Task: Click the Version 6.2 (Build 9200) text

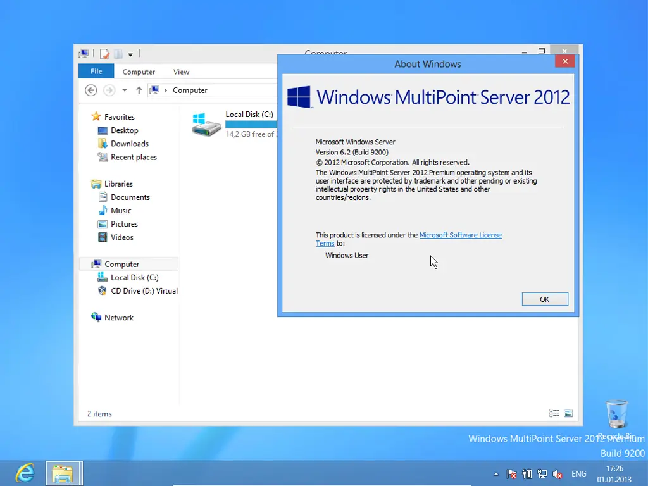Action: [x=352, y=152]
